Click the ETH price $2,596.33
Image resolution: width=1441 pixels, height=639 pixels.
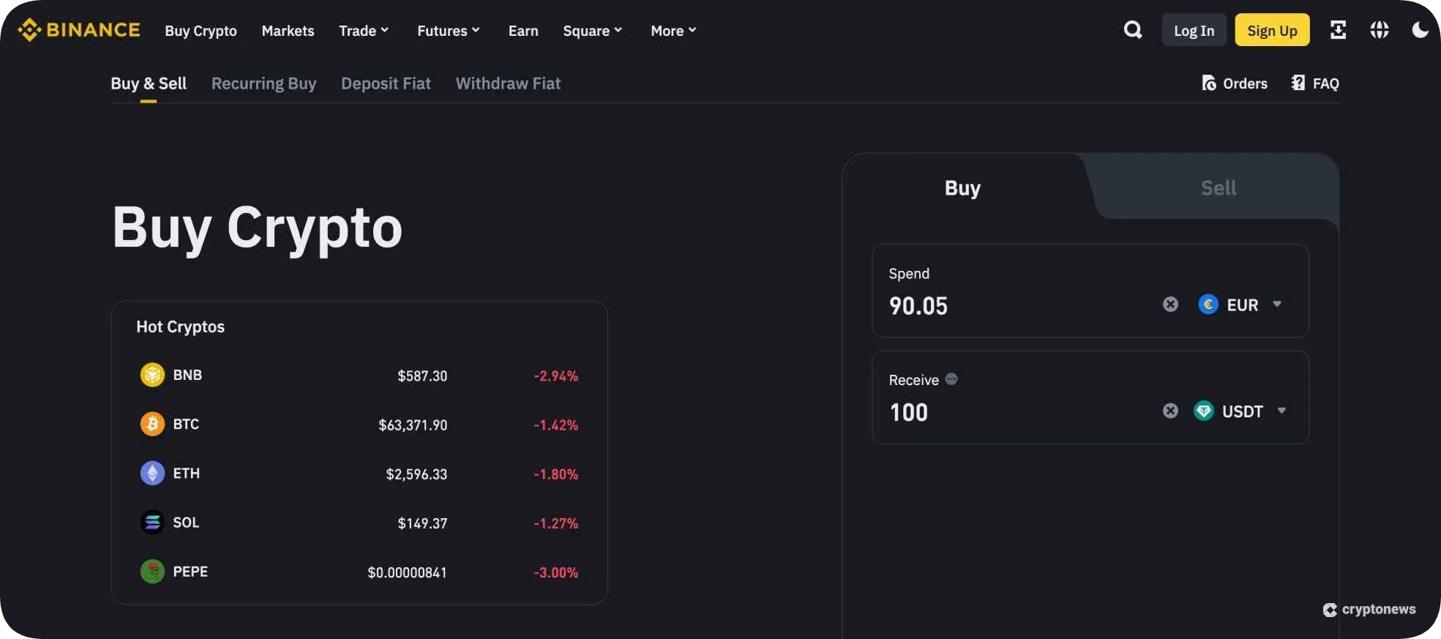(x=416, y=474)
